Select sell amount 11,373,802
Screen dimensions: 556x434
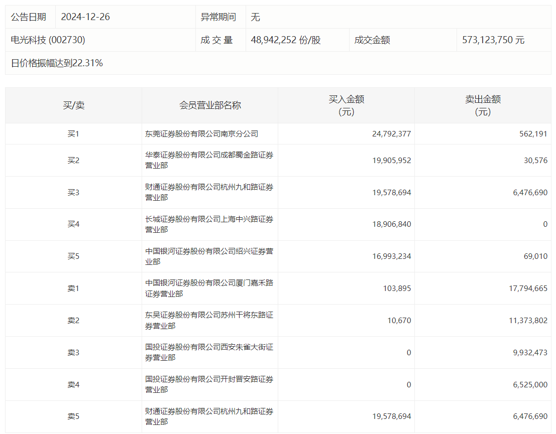(528, 321)
